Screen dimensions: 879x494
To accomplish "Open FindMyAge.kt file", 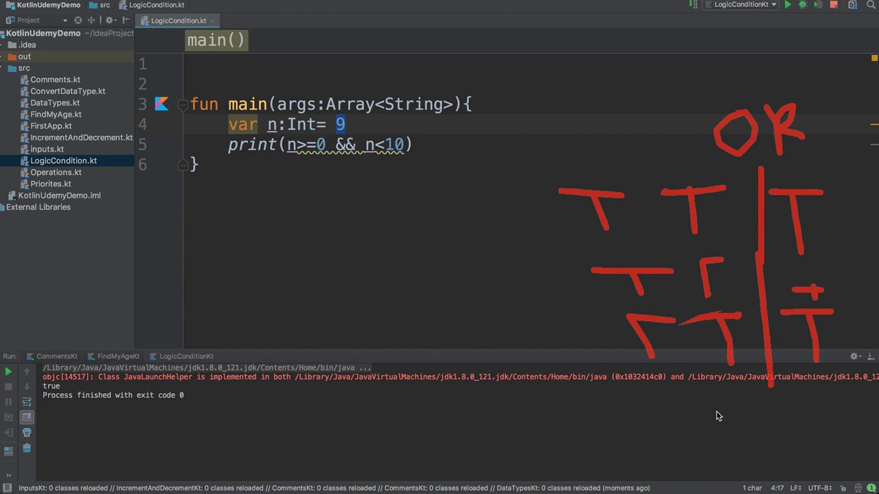I will point(56,115).
